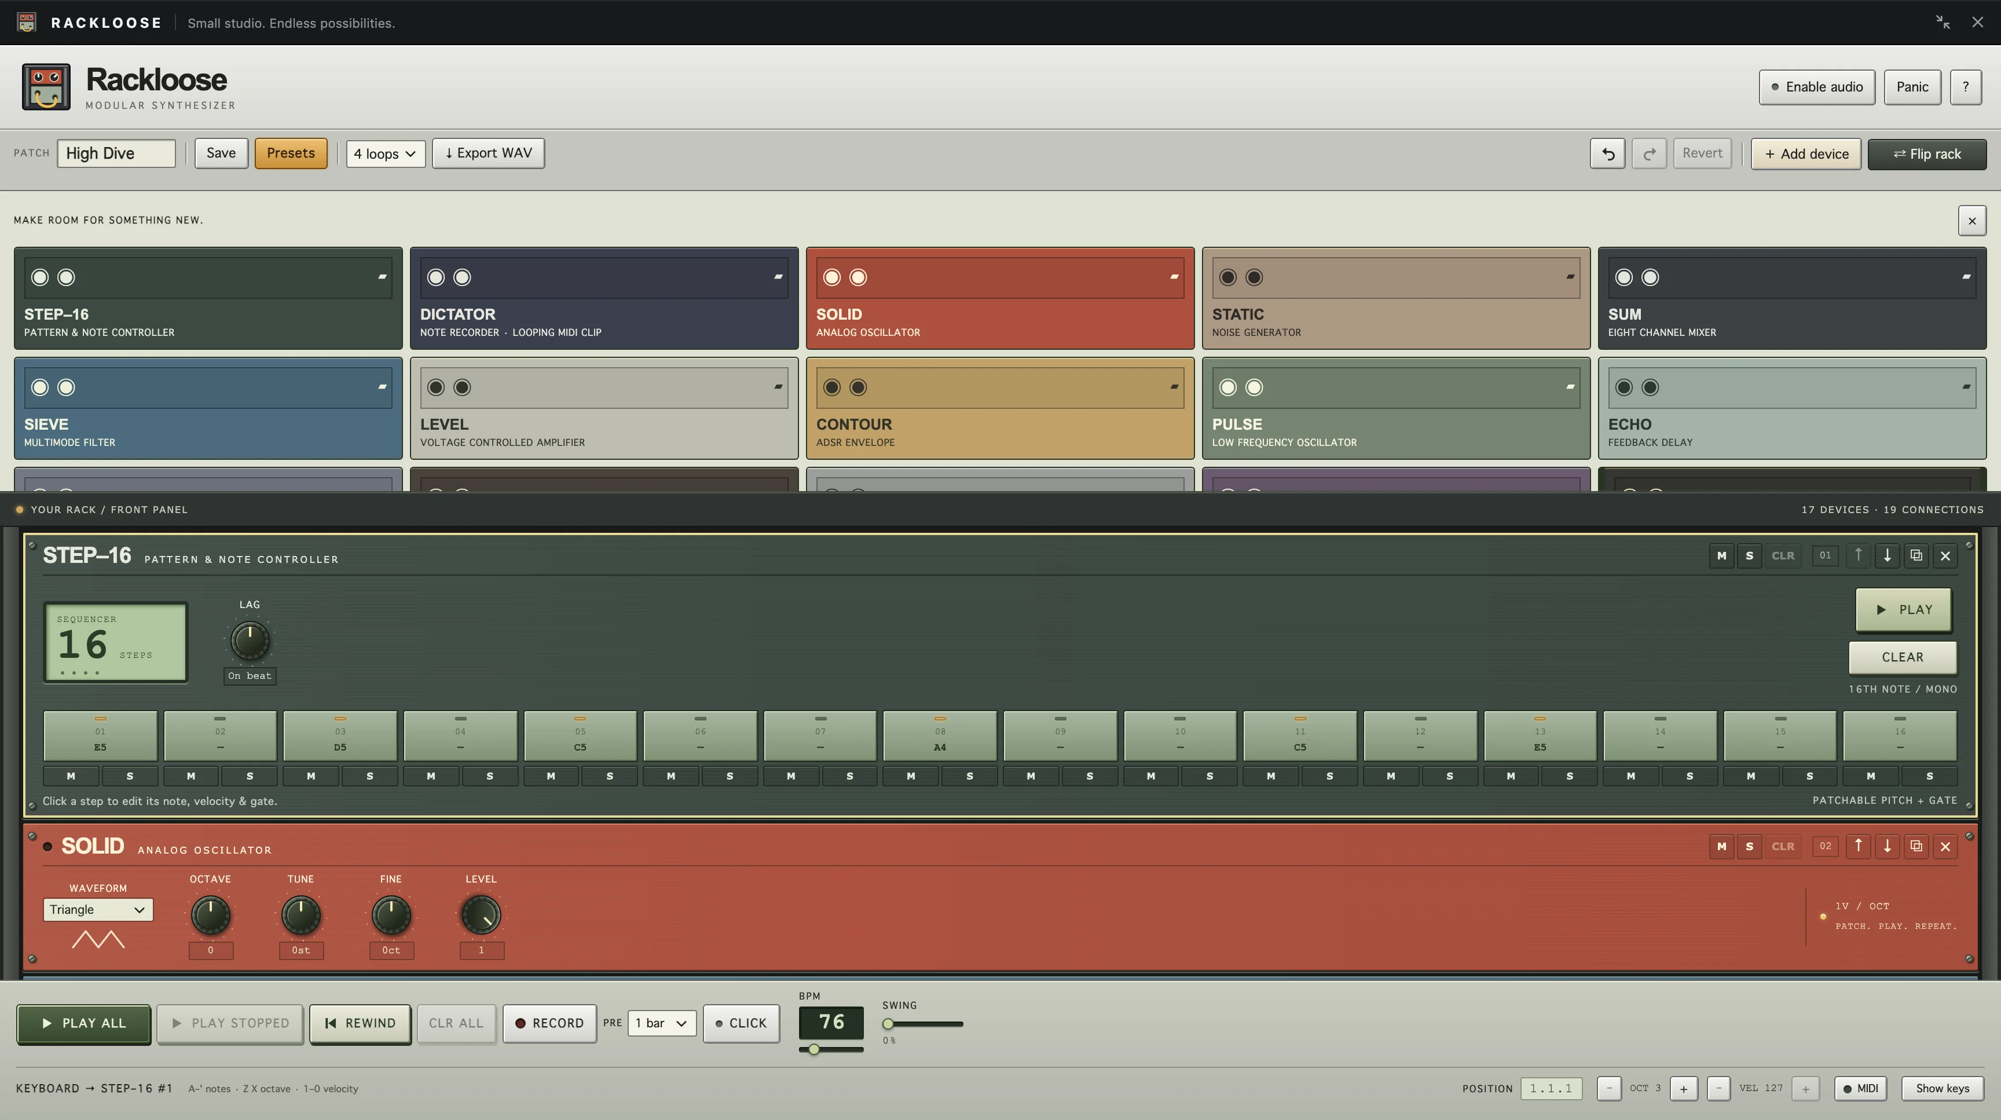
Task: Collapse the SIEVE multimode filter card
Action: pyautogui.click(x=382, y=386)
